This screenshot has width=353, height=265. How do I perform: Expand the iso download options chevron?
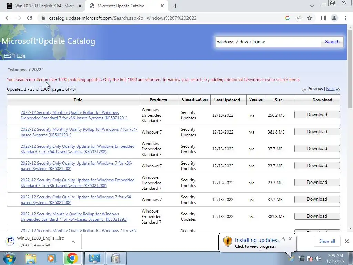point(73,241)
